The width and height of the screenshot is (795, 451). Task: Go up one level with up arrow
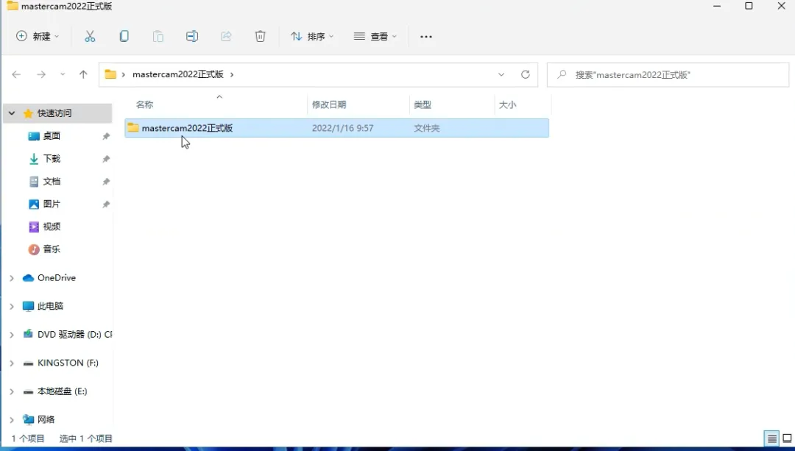83,74
